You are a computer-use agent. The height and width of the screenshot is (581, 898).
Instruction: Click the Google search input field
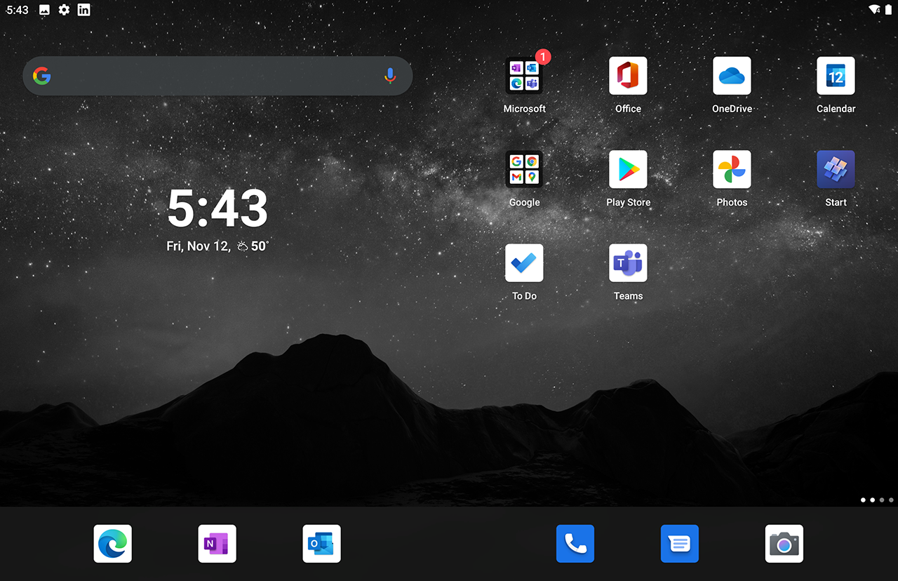coord(217,76)
